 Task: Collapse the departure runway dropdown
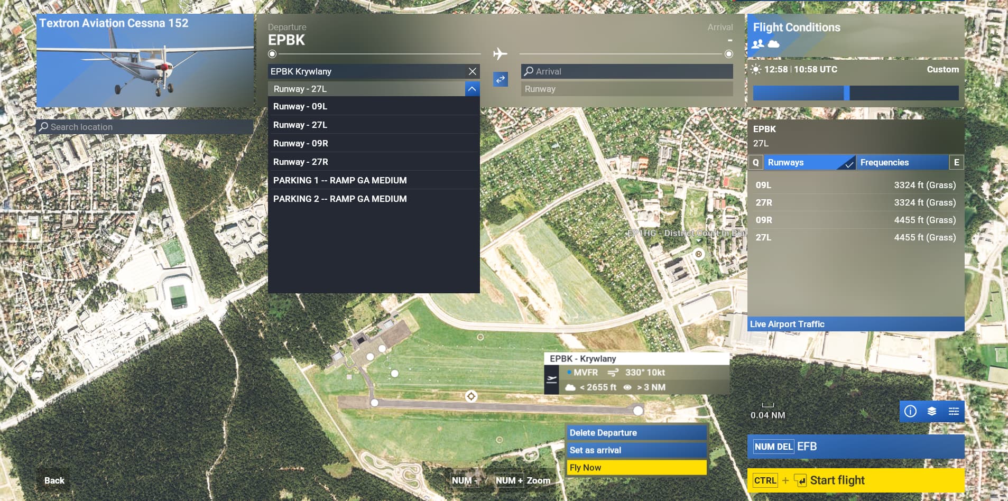(x=472, y=89)
